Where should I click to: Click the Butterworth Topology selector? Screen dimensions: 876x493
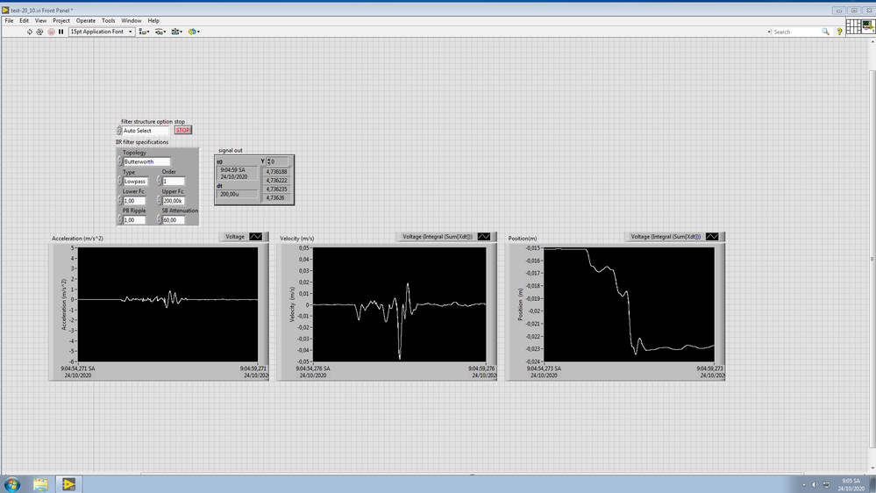[x=146, y=161]
